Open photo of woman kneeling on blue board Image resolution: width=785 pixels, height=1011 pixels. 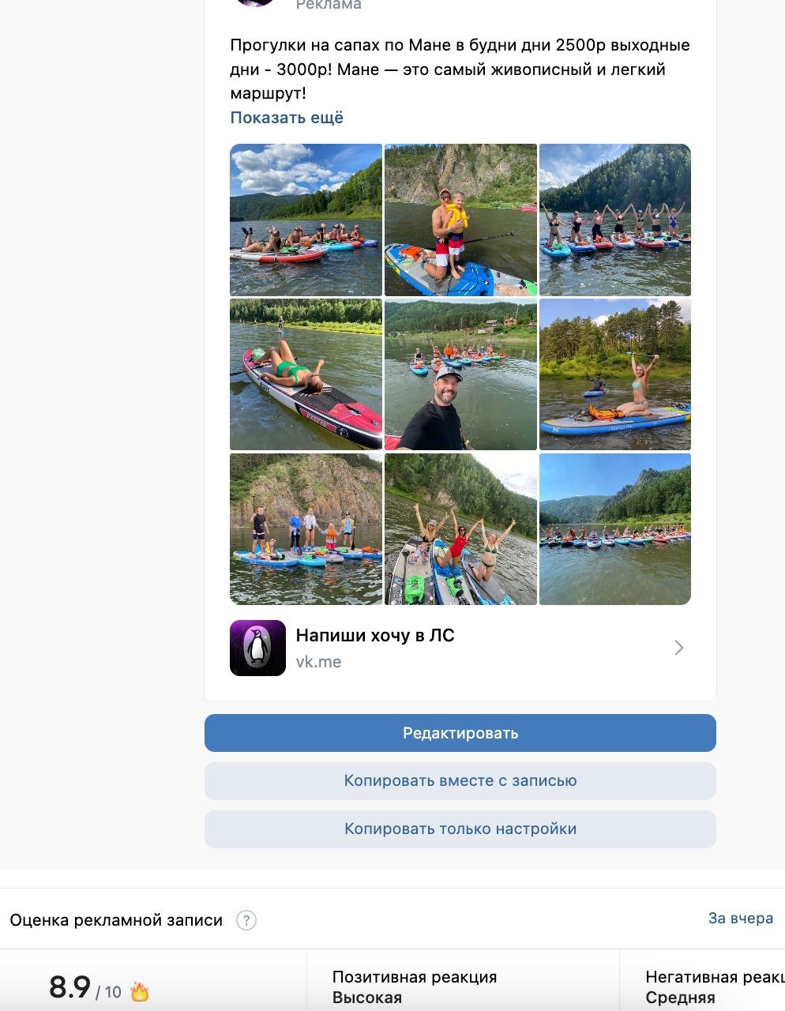click(x=615, y=374)
